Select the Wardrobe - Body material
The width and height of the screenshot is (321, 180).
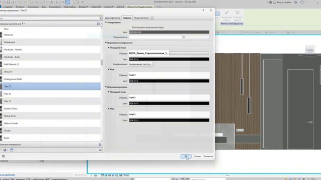[50, 57]
